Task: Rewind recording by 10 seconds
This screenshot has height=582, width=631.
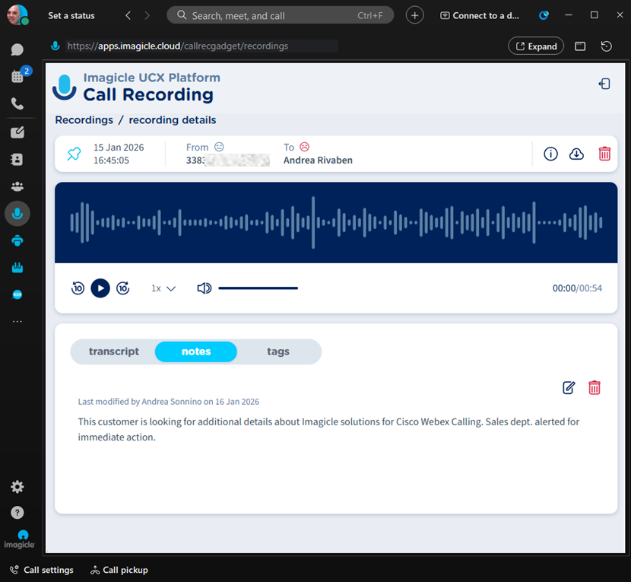Action: point(78,288)
